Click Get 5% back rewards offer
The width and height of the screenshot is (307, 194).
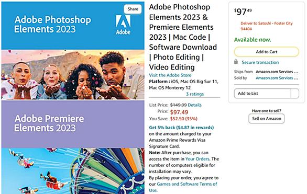point(181,128)
